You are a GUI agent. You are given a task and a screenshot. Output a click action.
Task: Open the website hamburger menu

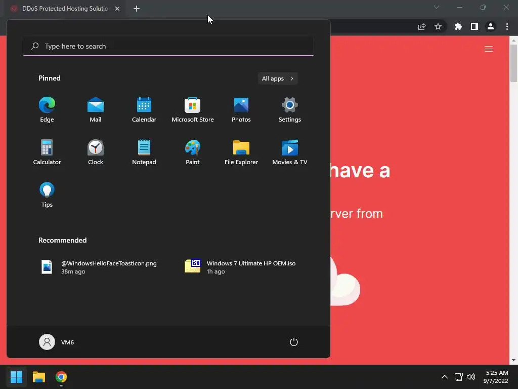point(489,49)
